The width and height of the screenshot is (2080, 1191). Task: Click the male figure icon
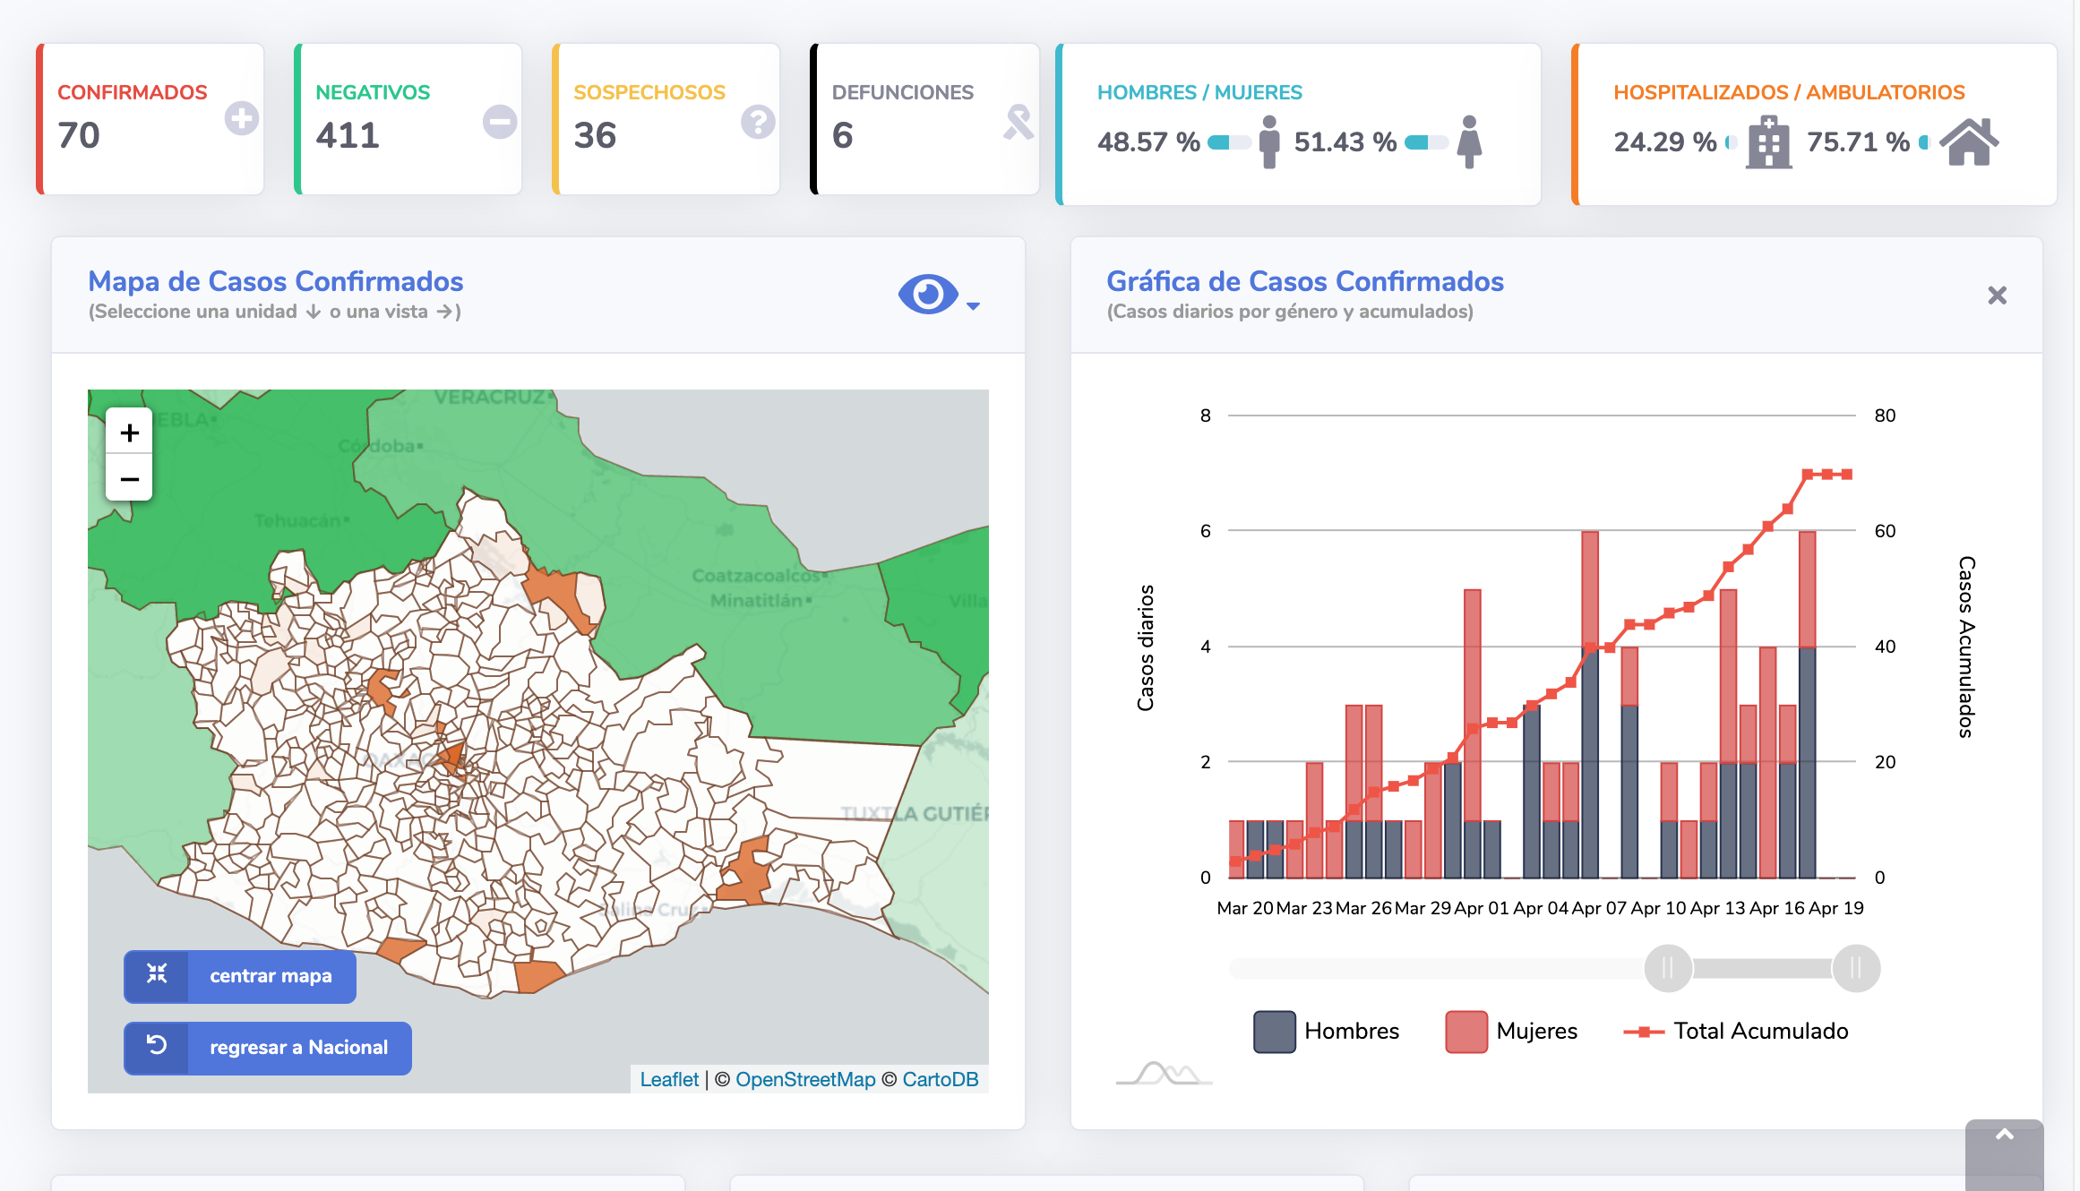(1268, 141)
